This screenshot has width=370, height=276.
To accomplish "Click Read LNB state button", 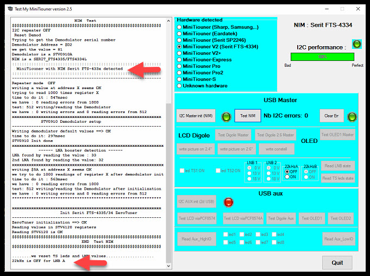I will point(338,166).
